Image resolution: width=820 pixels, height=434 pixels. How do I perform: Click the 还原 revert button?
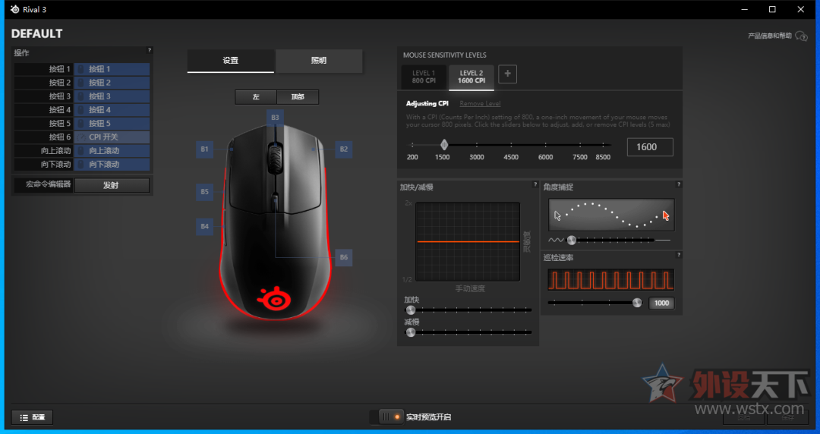pos(743,417)
